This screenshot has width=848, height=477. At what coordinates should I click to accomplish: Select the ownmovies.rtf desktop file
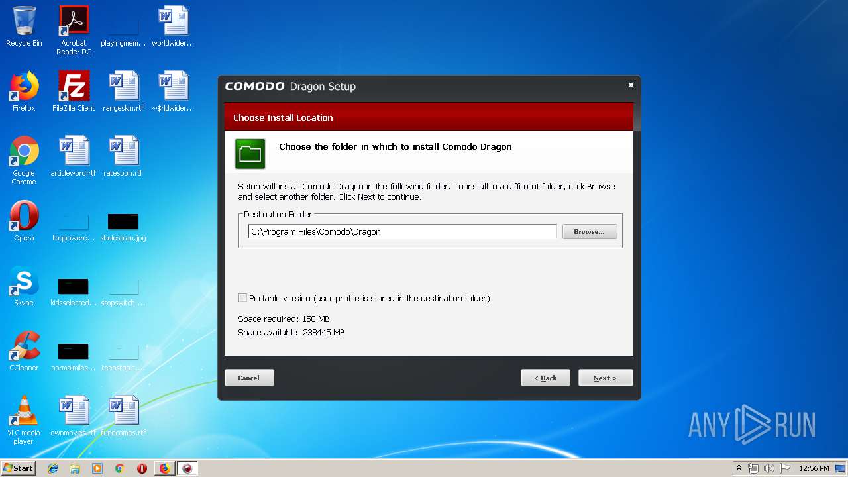(74, 416)
